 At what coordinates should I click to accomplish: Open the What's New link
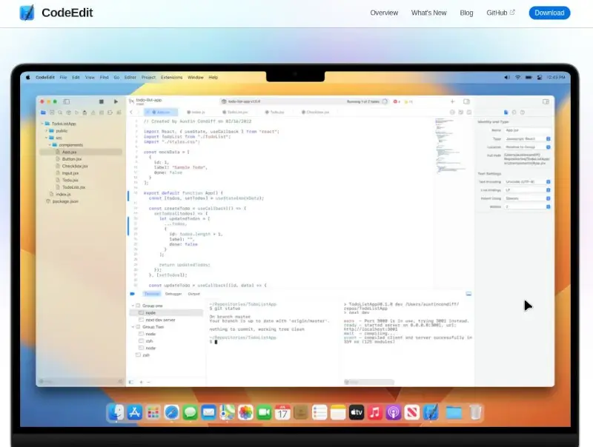pyautogui.click(x=428, y=13)
